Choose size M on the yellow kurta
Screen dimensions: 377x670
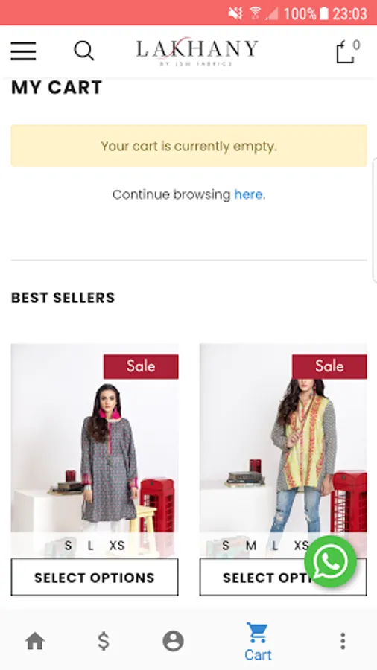pyautogui.click(x=251, y=546)
